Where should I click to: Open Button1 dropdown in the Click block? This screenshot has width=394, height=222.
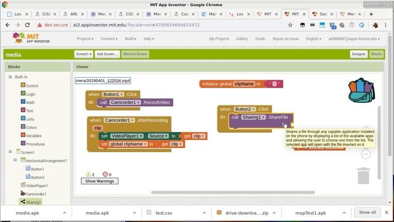tap(113, 94)
